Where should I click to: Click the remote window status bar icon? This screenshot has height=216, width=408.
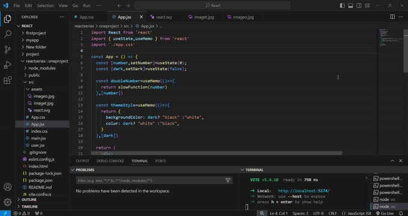pos(5,214)
